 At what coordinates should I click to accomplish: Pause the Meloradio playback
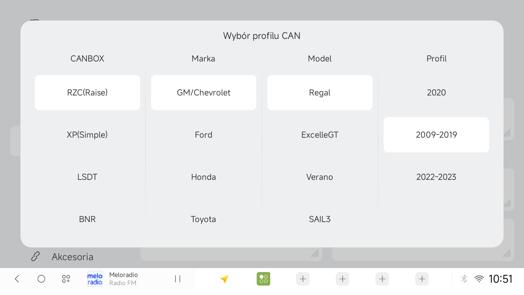178,279
